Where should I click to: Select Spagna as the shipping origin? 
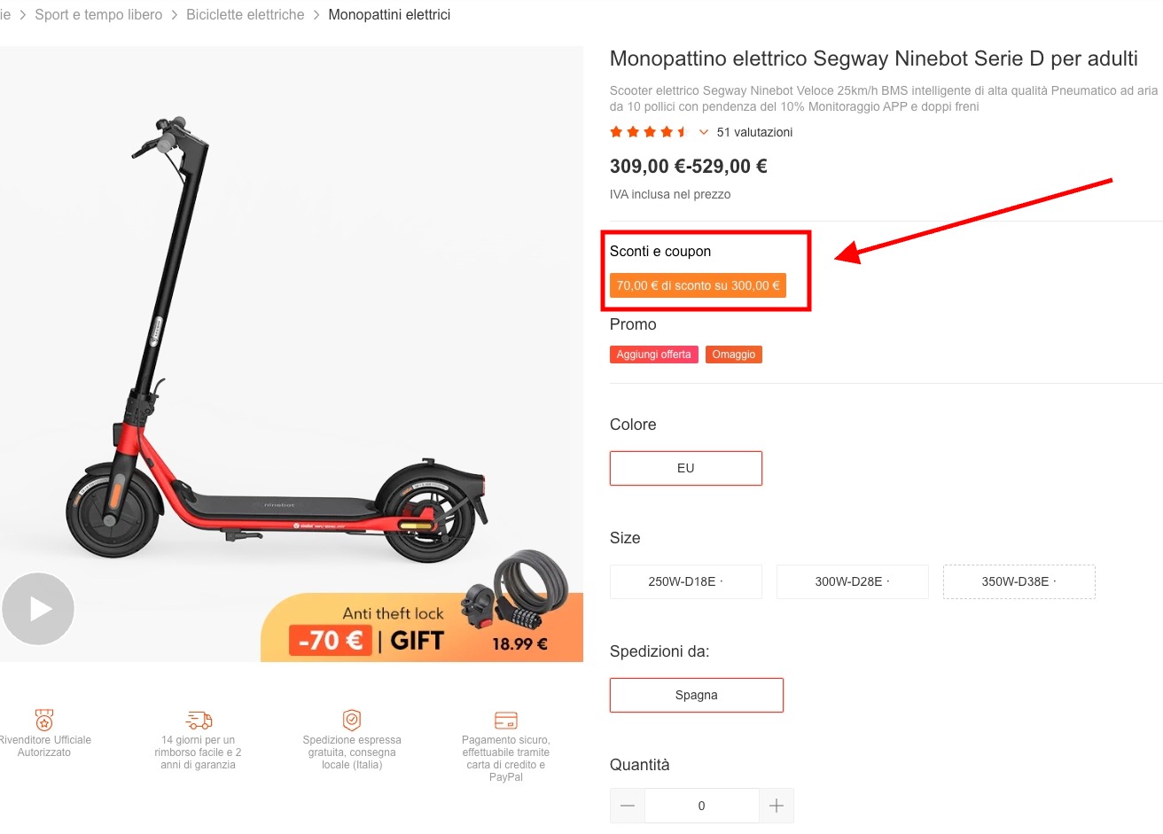pyautogui.click(x=696, y=695)
